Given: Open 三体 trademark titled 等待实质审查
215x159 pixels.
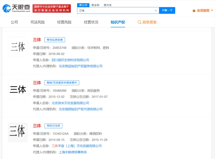Looking at the screenshot, I should point(37,40).
